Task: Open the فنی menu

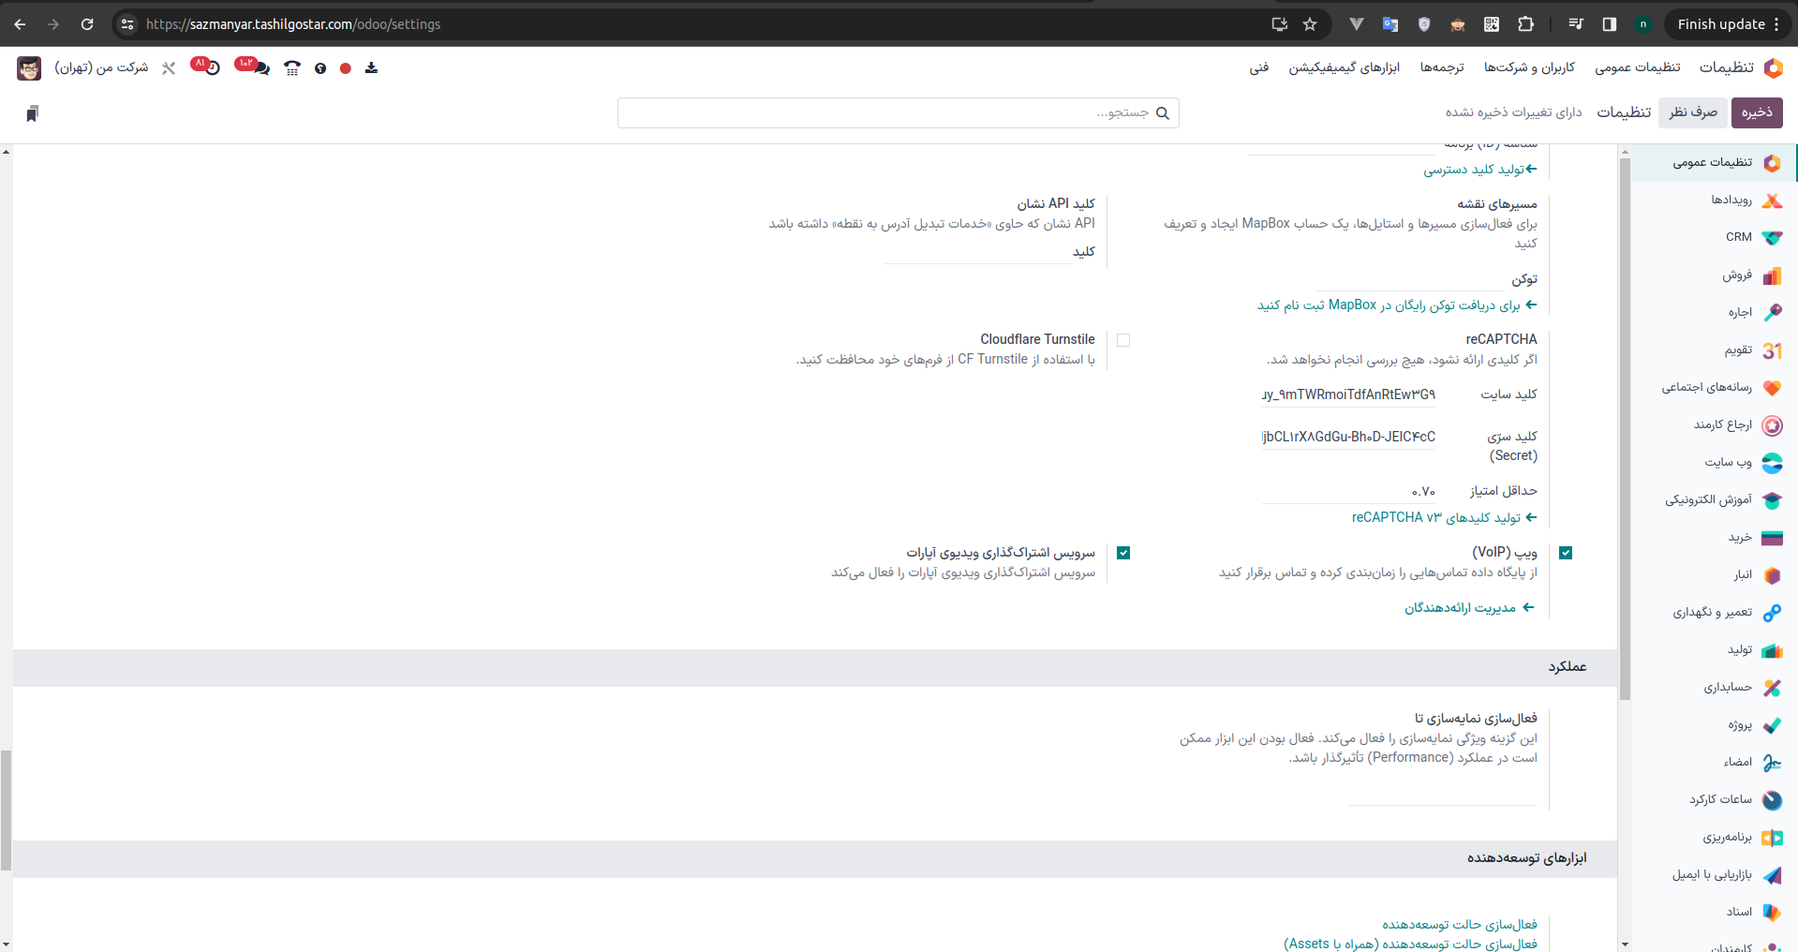Action: (1259, 67)
